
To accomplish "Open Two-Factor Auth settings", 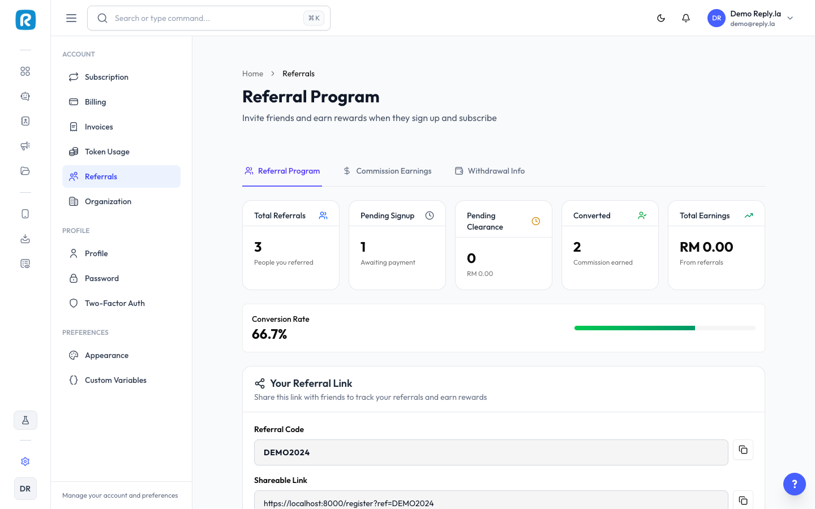I will pos(121,303).
